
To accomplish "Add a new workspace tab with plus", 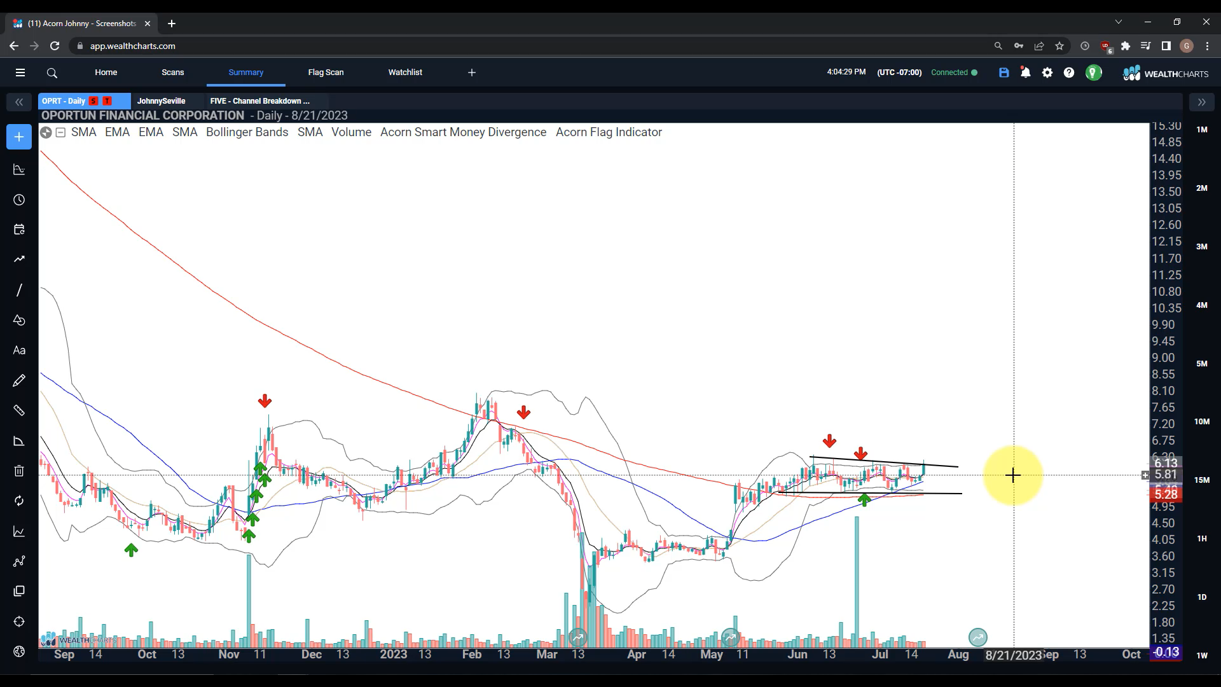I will 472,73.
